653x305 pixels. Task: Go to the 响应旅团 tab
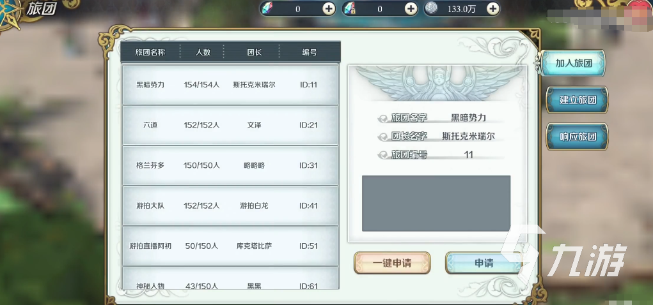[577, 137]
